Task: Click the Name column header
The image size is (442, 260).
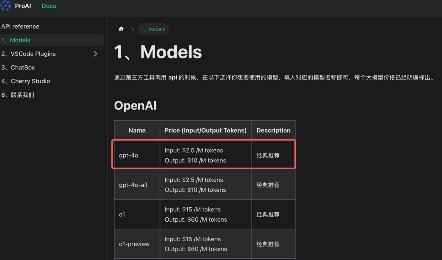Action: click(137, 130)
